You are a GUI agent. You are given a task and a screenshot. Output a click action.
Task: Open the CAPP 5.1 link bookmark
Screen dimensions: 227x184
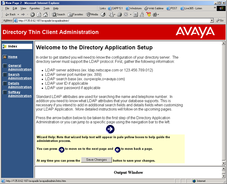coord(115,8)
